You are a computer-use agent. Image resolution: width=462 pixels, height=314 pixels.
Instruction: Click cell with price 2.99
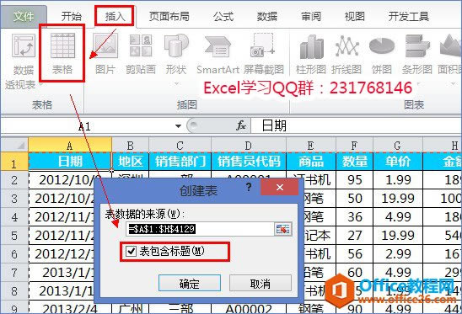point(398,254)
